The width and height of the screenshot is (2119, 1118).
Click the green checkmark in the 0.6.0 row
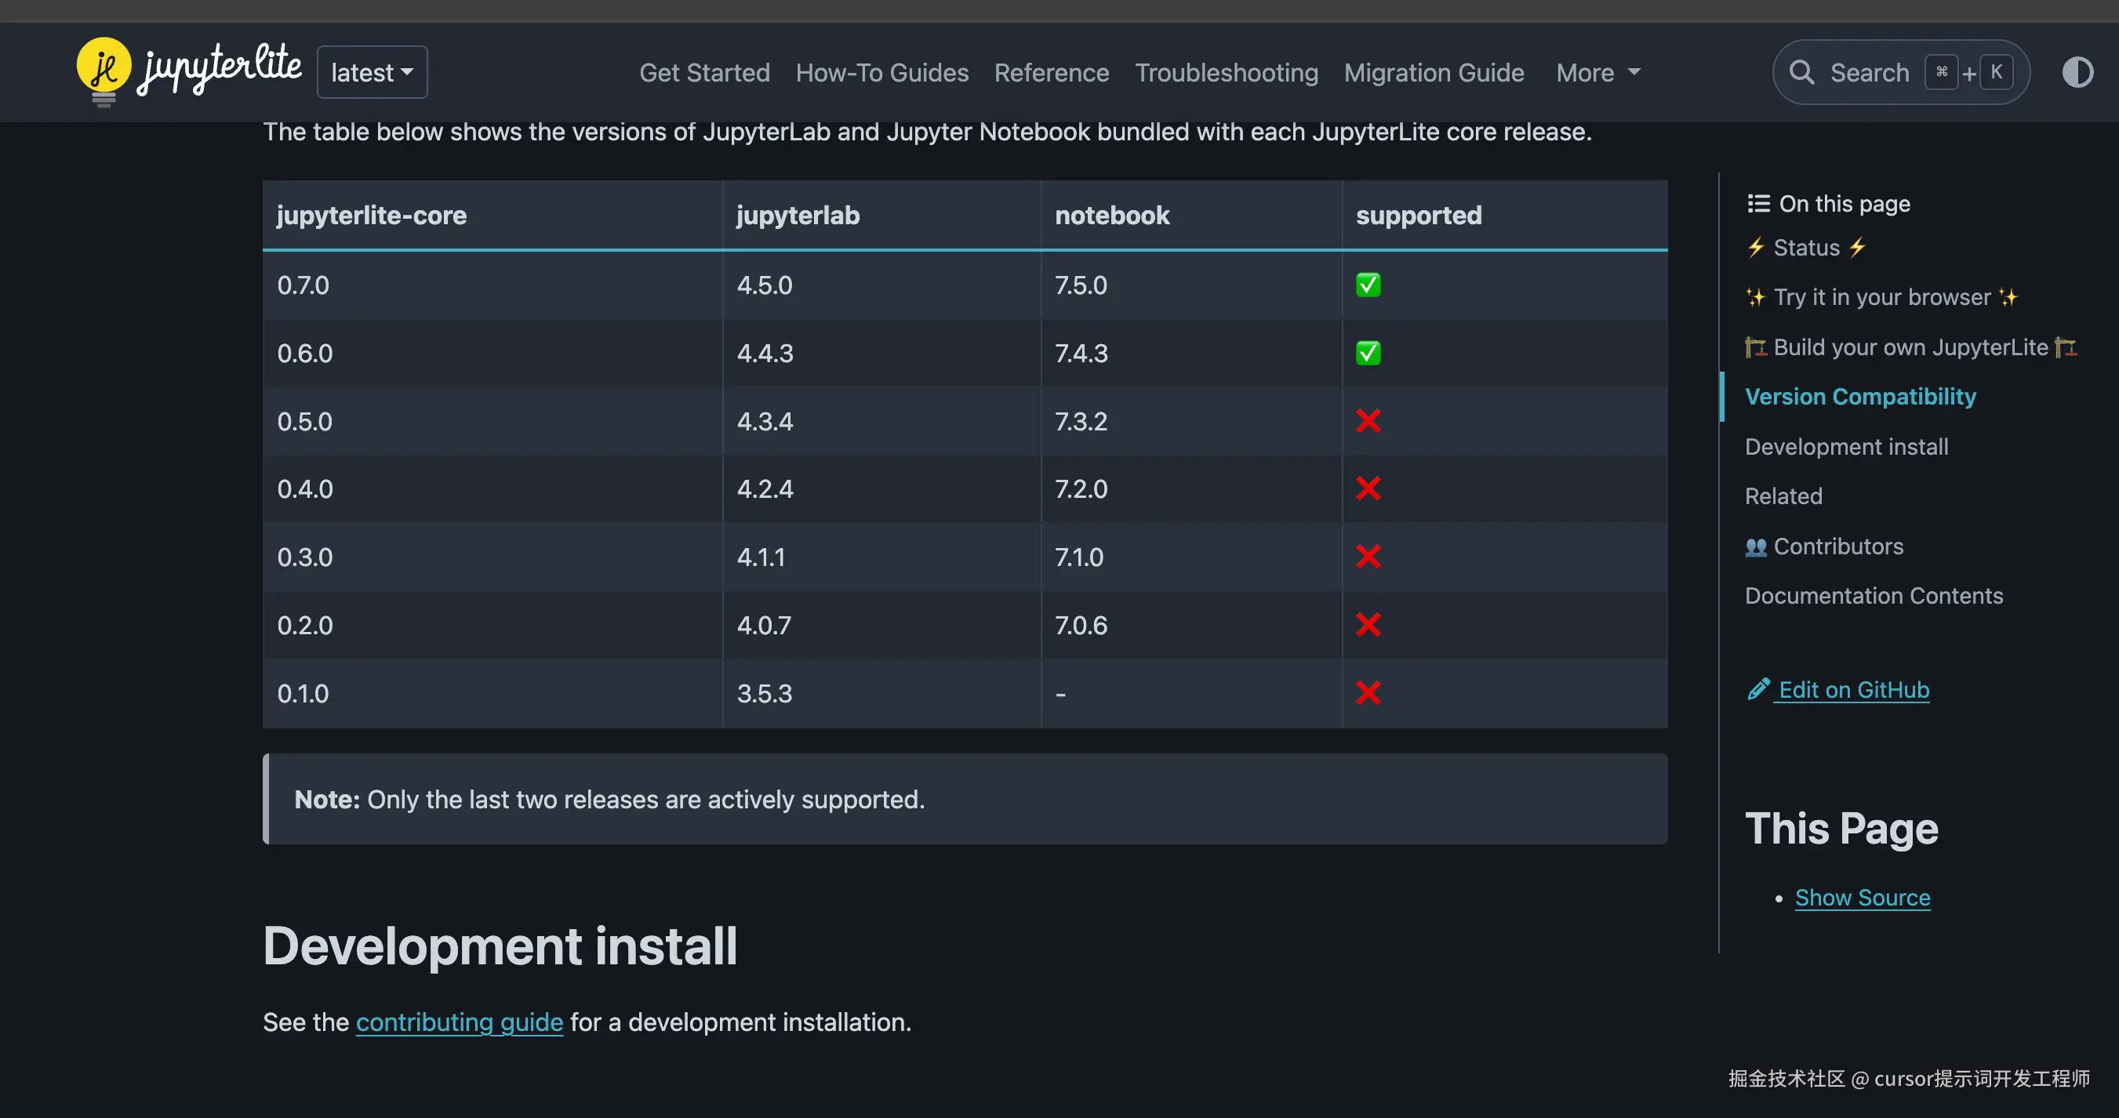[1368, 354]
